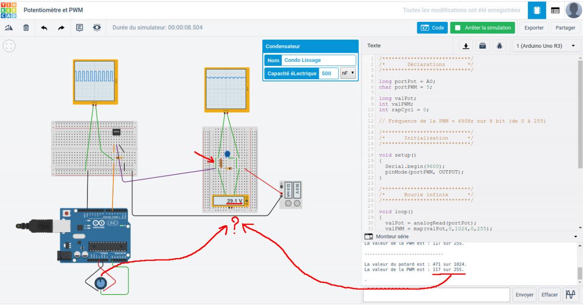This screenshot has width=583, height=305.
Task: Click Moniteur série header label
Action: click(x=392, y=237)
